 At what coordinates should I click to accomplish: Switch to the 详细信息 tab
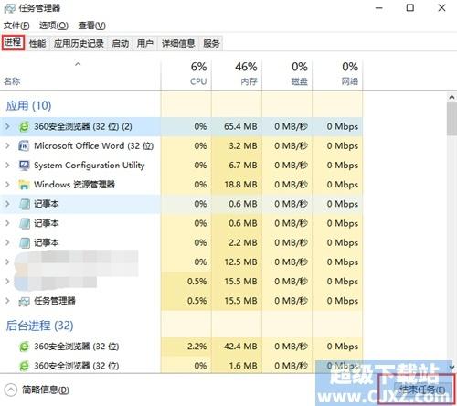(x=178, y=43)
